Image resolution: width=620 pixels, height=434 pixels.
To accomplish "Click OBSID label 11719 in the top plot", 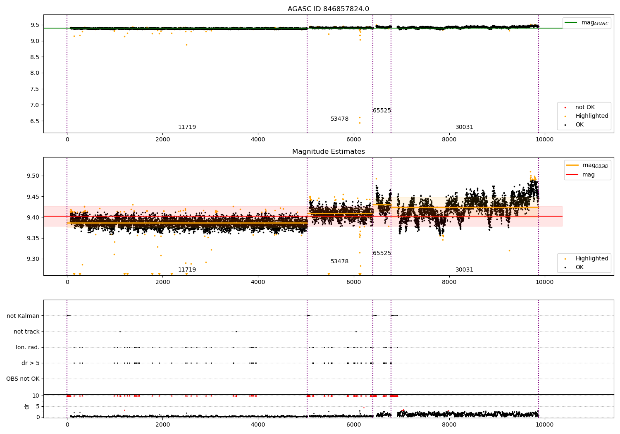I will point(187,127).
